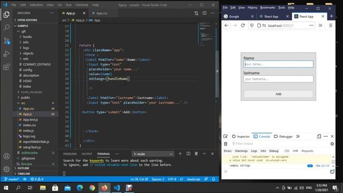343x193 pixels.
Task: Open Visual Studio Code from taskbar
Action: (x=117, y=188)
